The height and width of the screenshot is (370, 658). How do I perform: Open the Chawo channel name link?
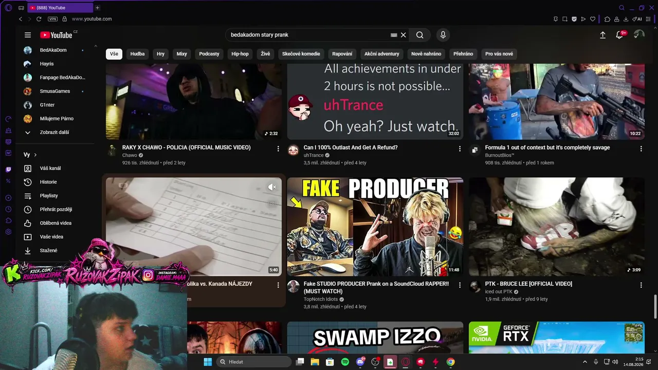click(x=130, y=155)
